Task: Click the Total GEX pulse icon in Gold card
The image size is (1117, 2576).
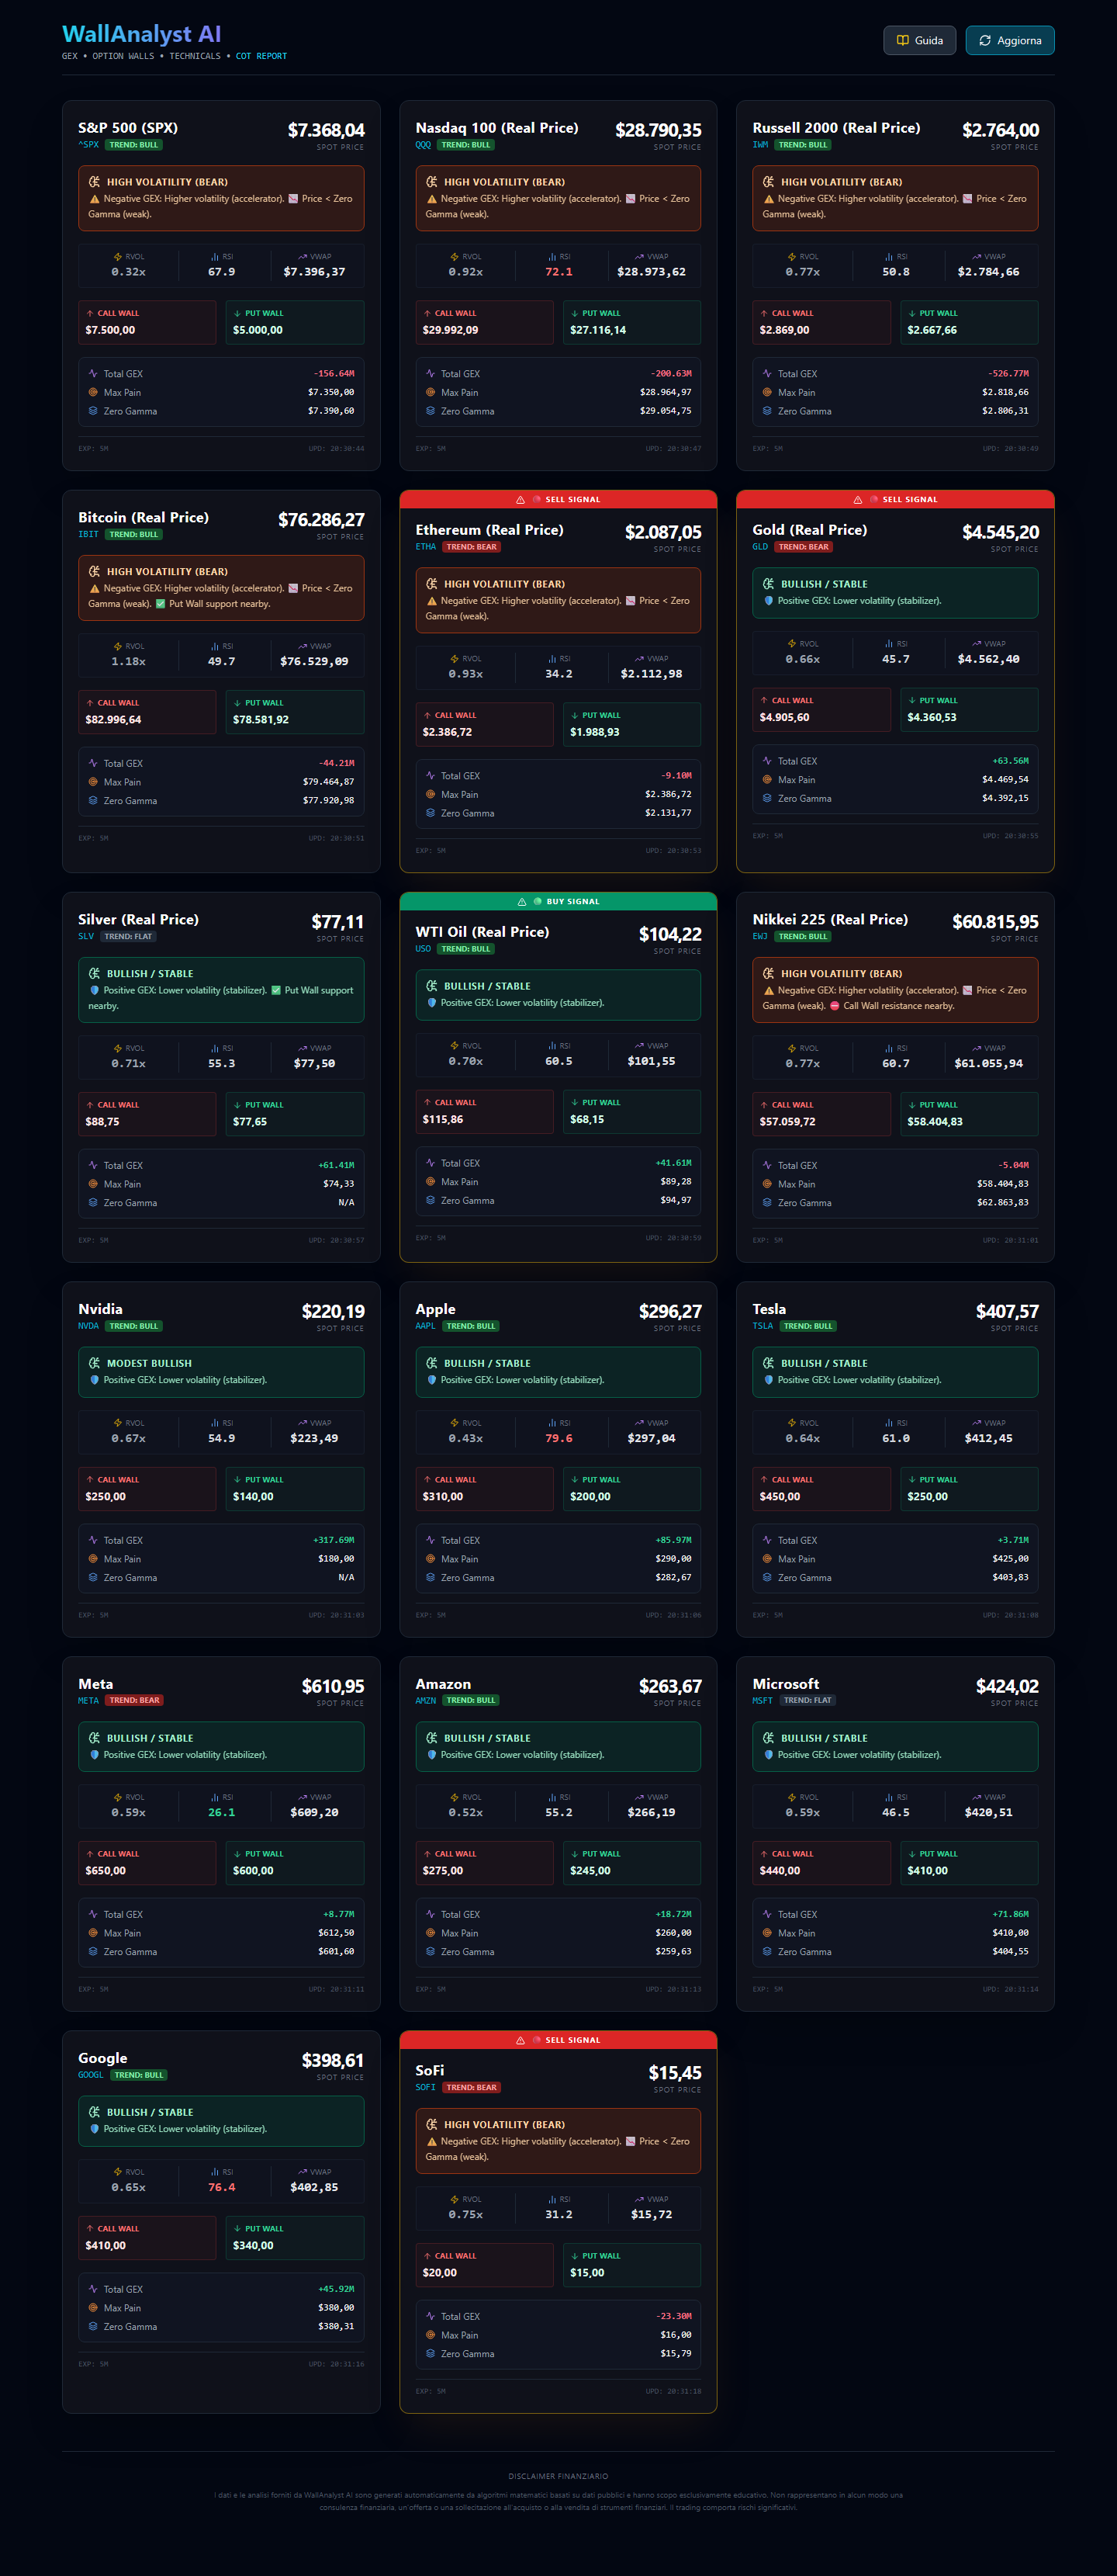Action: [x=767, y=761]
